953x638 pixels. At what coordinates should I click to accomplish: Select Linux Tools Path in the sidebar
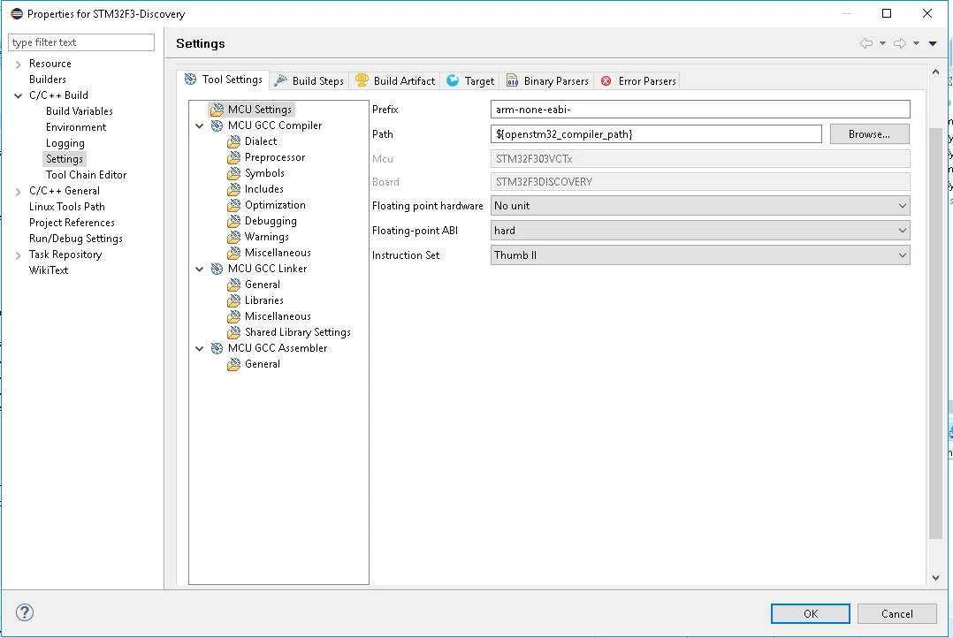[x=67, y=207]
